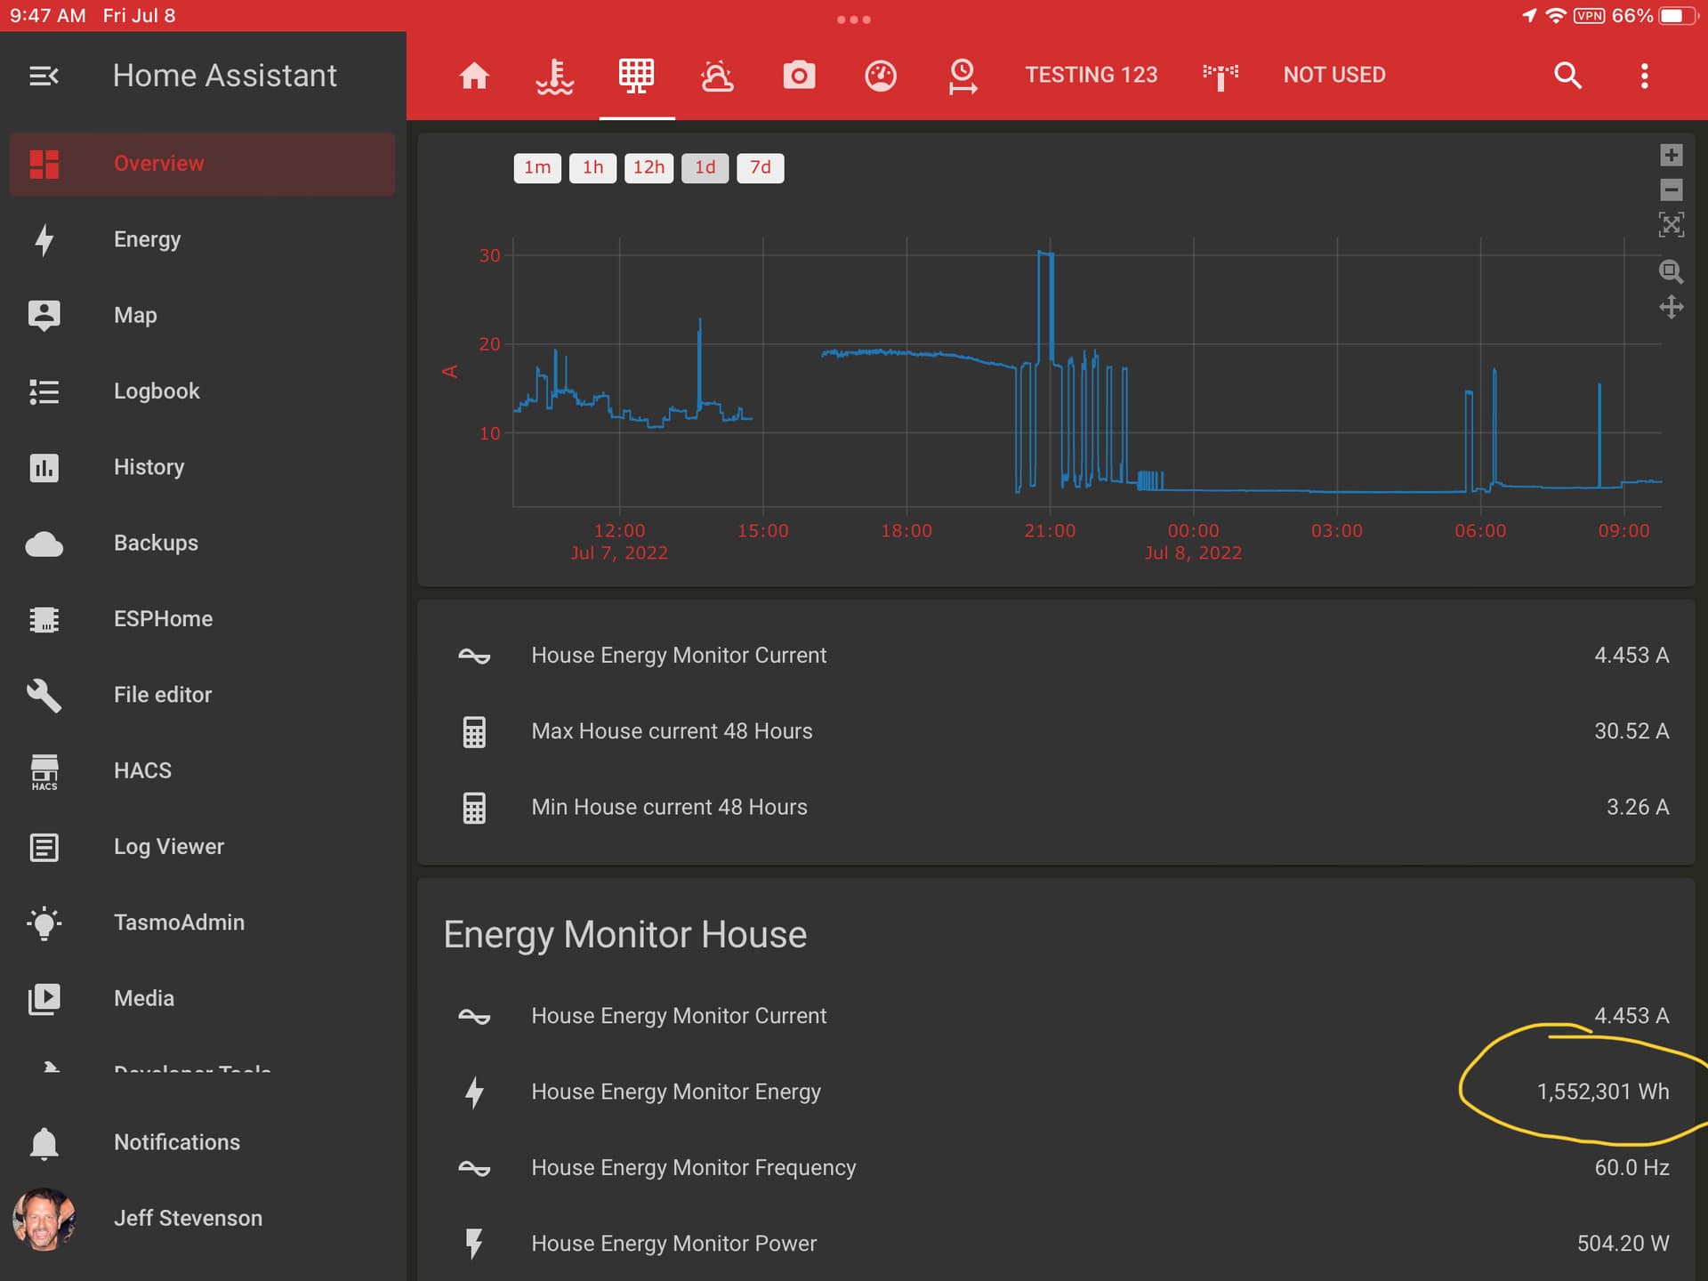
Task: Open Energy in the sidebar
Action: click(x=148, y=239)
